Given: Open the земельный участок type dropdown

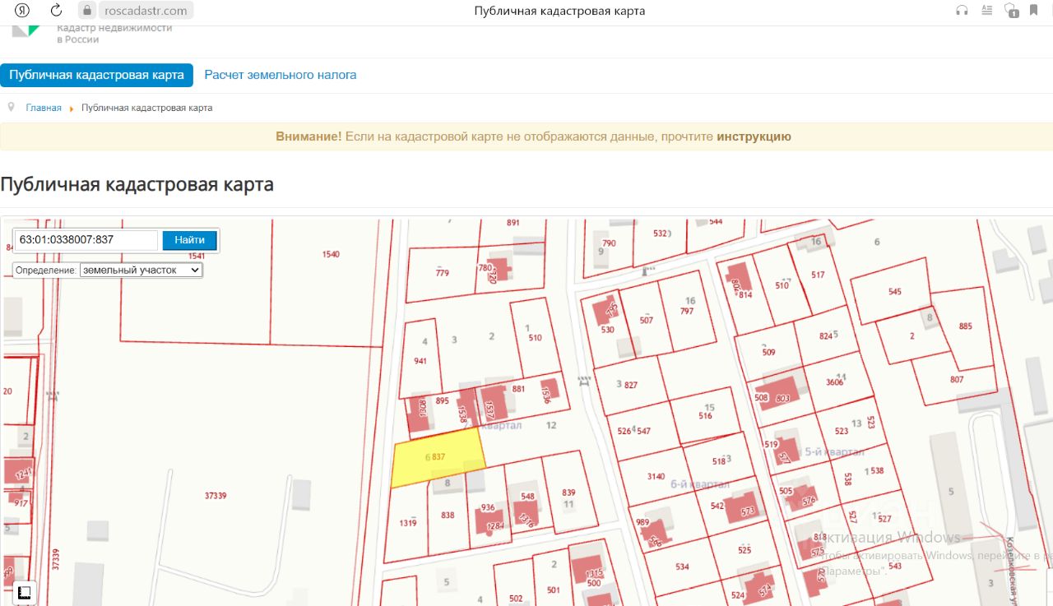Looking at the screenshot, I should tap(141, 270).
